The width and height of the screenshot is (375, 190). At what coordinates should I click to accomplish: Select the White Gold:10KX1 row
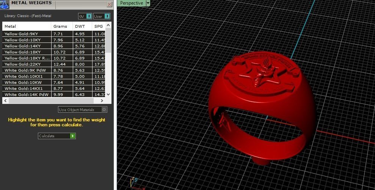[x=54, y=76]
